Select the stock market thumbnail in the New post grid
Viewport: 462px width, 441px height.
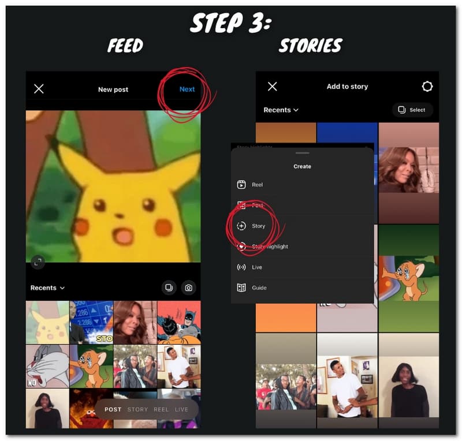(91, 322)
